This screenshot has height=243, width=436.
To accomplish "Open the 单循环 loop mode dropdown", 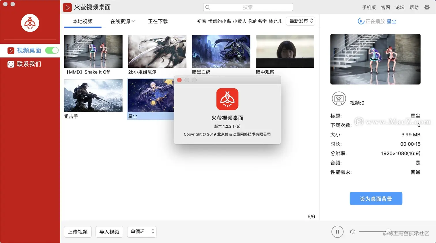I will (142, 231).
